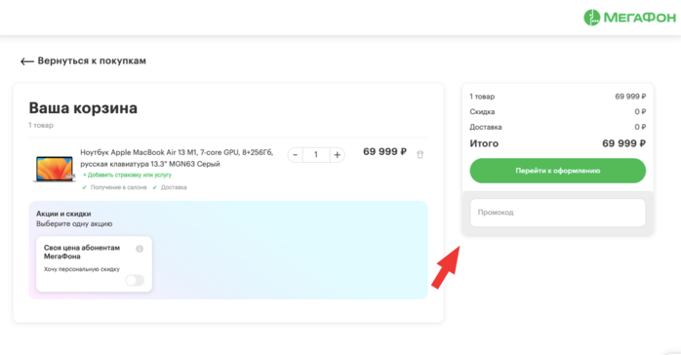Click the Акции и скидки heading

pyautogui.click(x=63, y=214)
